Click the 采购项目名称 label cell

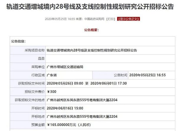point(28,50)
